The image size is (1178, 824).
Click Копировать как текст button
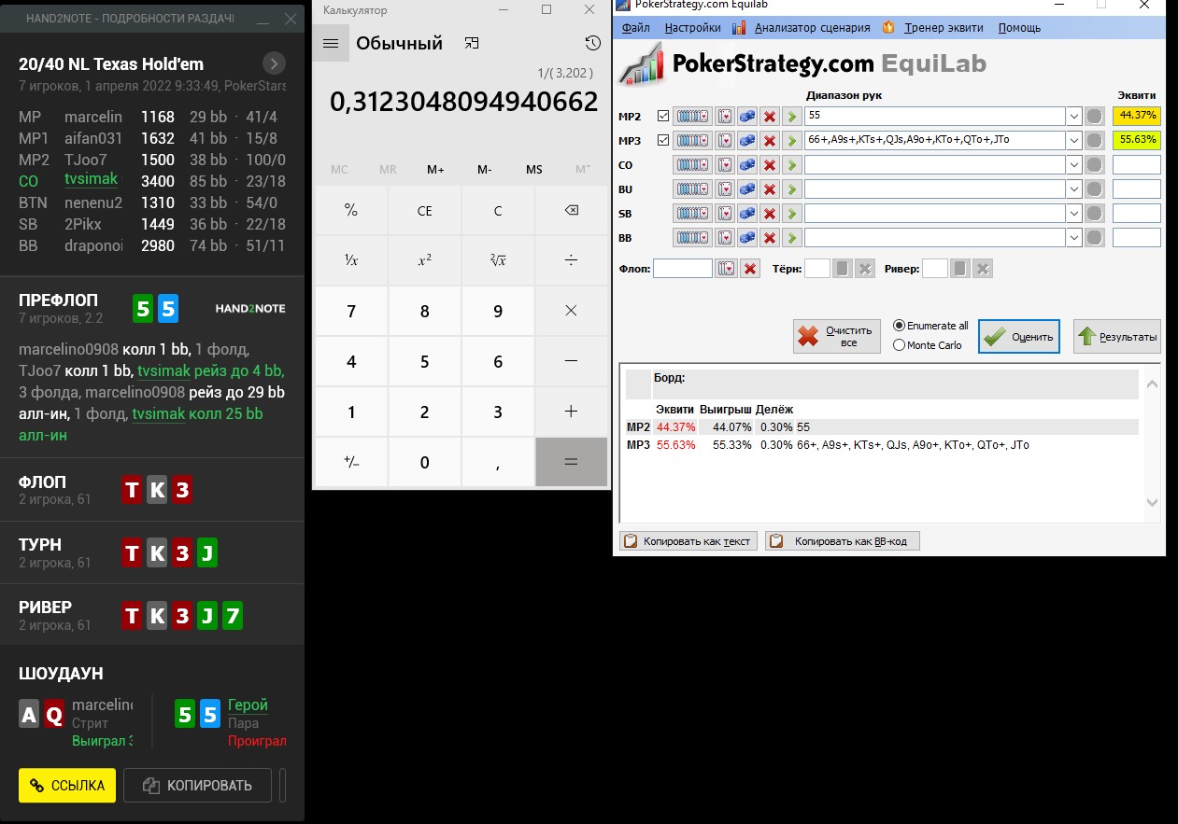[688, 540]
